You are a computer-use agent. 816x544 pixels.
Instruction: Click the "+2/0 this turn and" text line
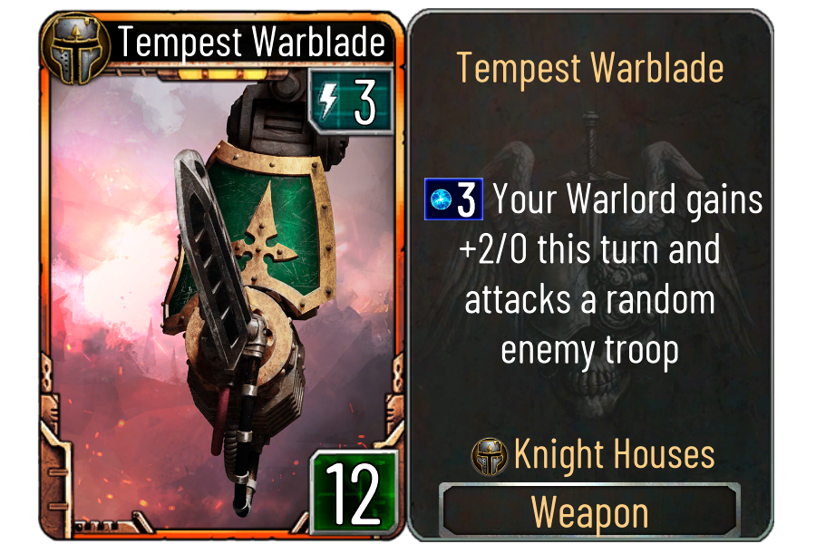[589, 249]
